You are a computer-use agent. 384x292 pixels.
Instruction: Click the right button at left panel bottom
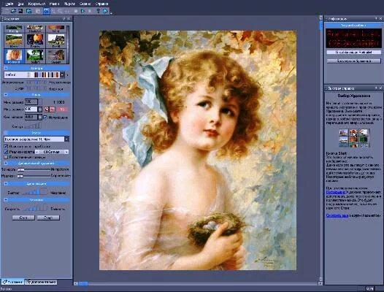(48, 218)
